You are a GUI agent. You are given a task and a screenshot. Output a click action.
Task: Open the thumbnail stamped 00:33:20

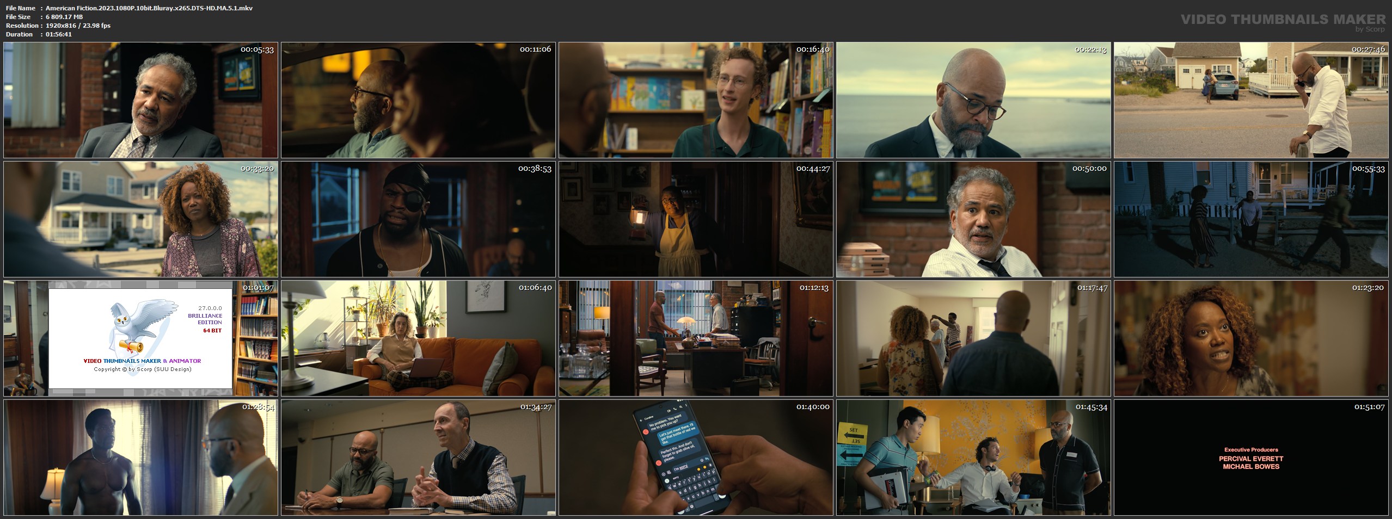(x=140, y=219)
